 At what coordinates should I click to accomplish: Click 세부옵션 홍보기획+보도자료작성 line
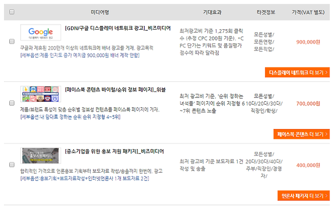click(85, 178)
